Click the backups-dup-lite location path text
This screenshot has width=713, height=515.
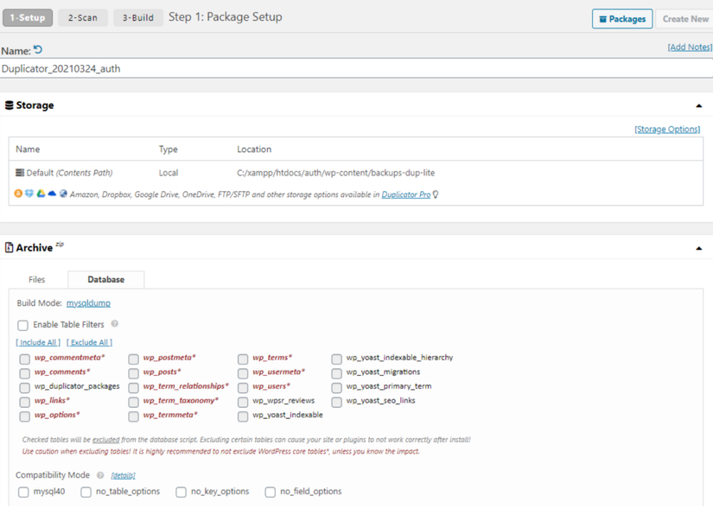tap(335, 173)
